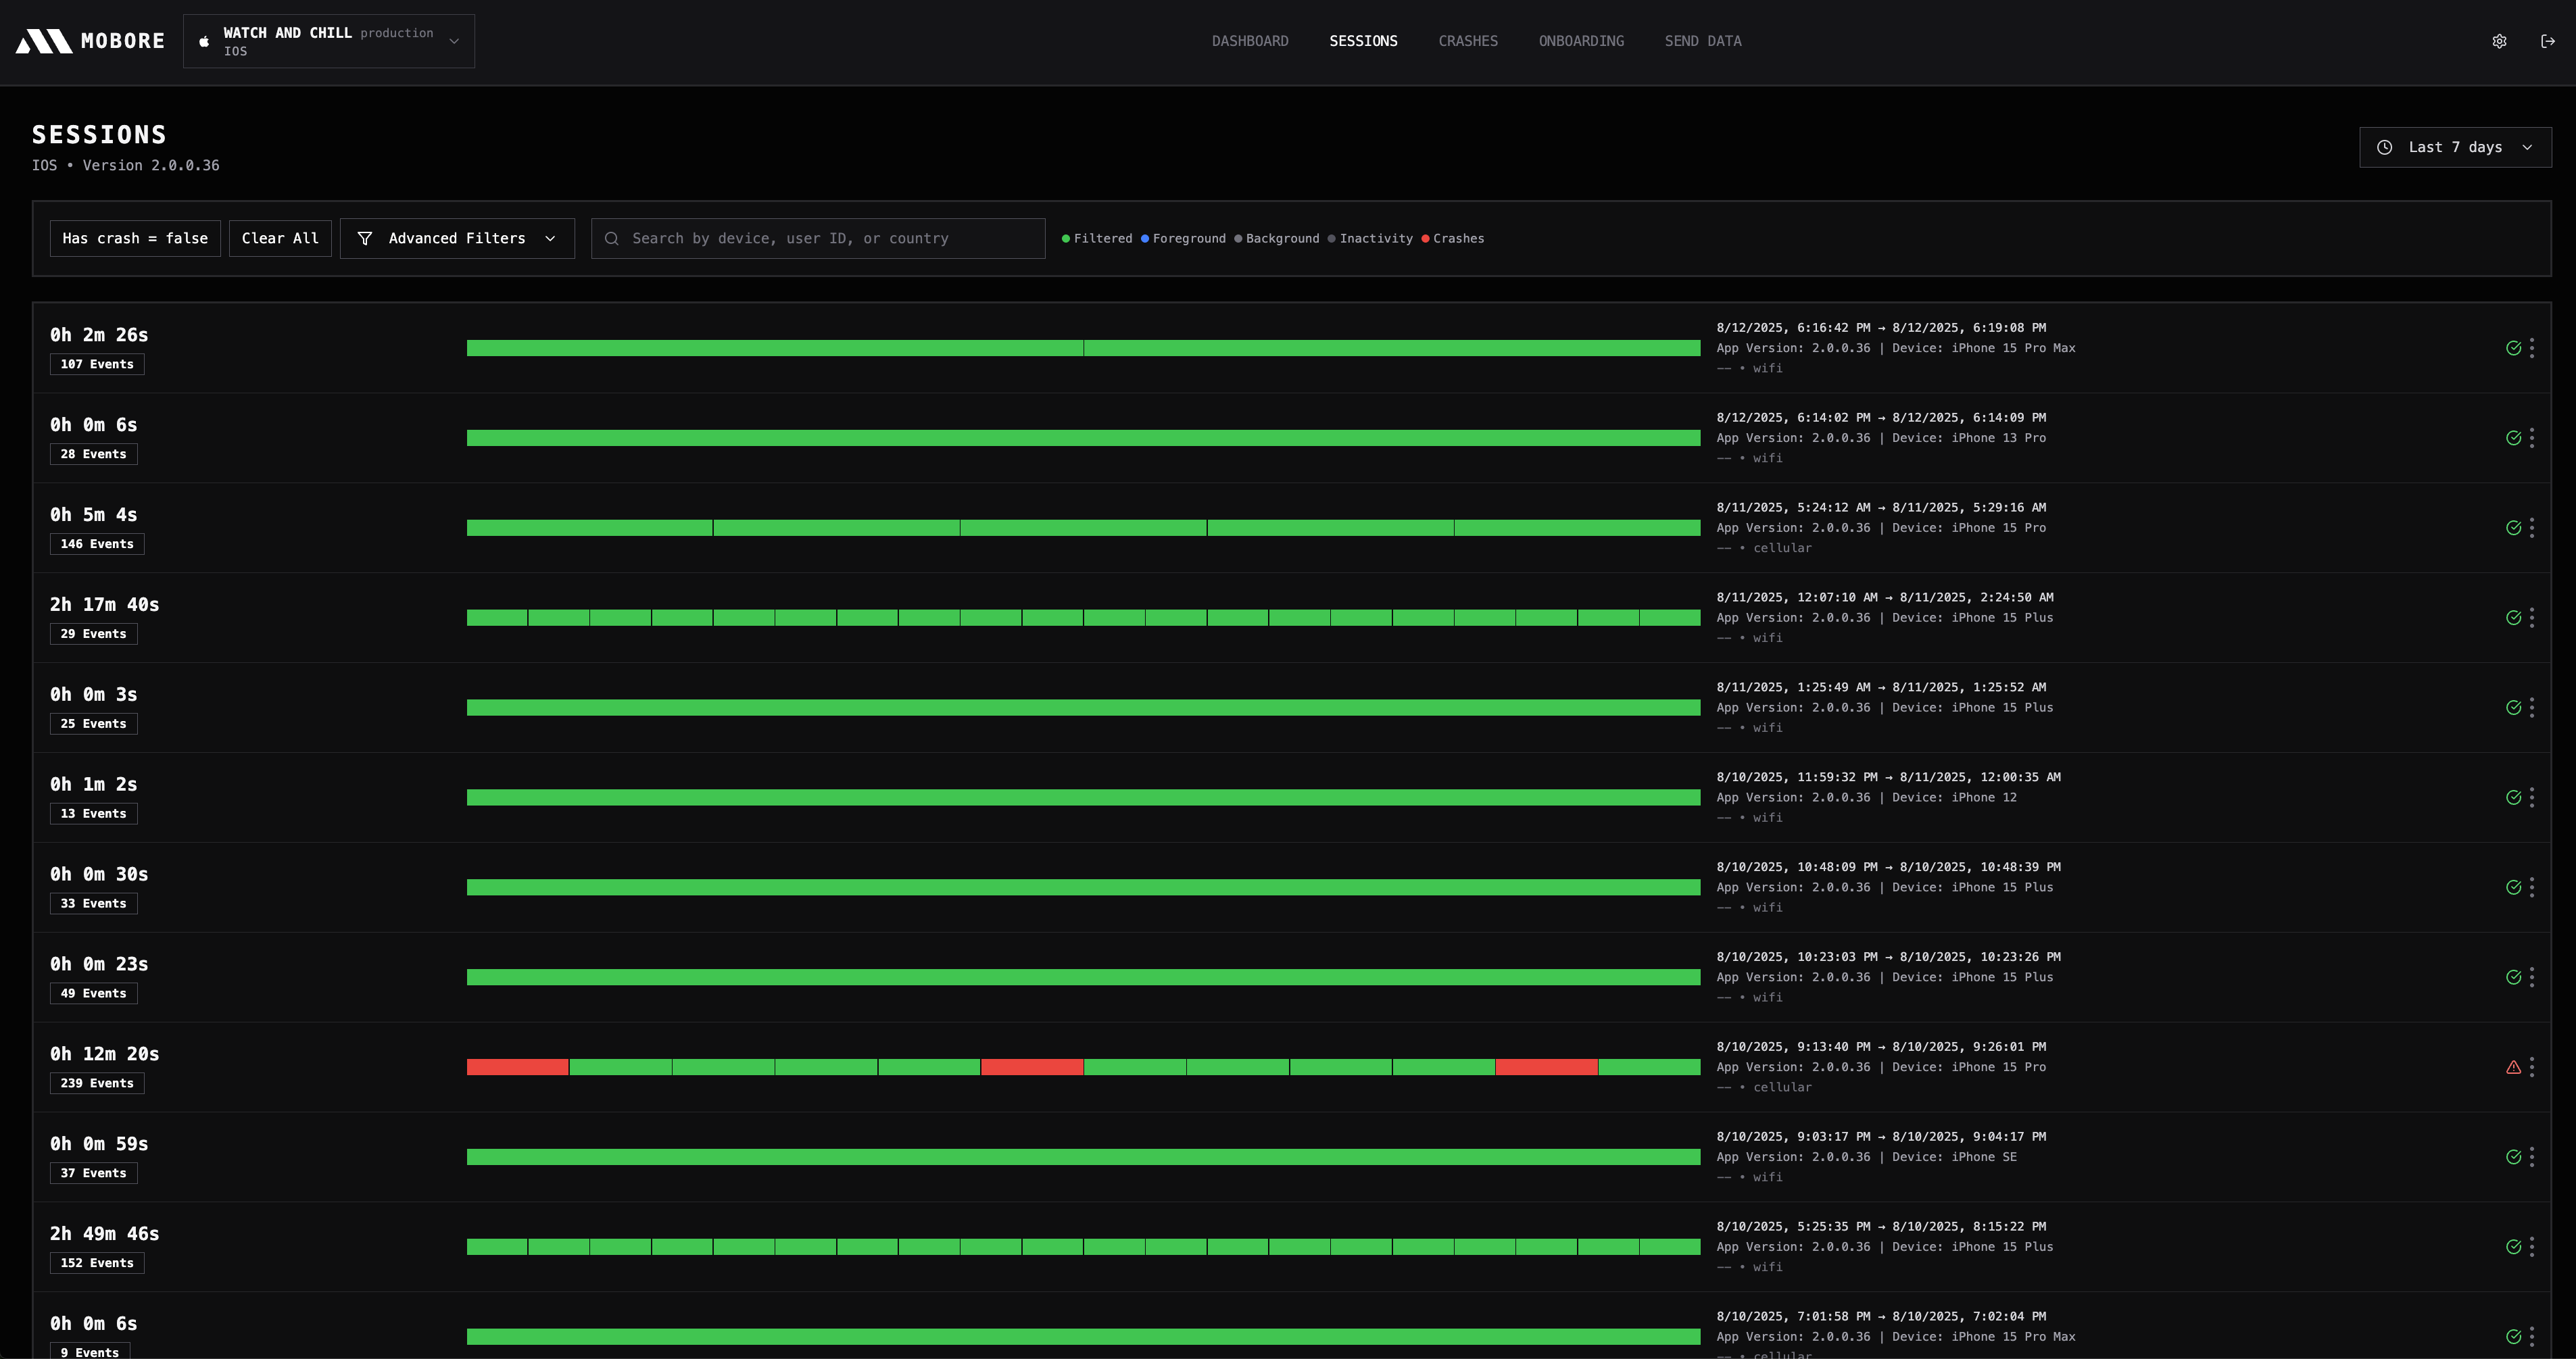Click status check icon for 0h 1m 2s session
This screenshot has width=2576, height=1359.
[x=2513, y=797]
